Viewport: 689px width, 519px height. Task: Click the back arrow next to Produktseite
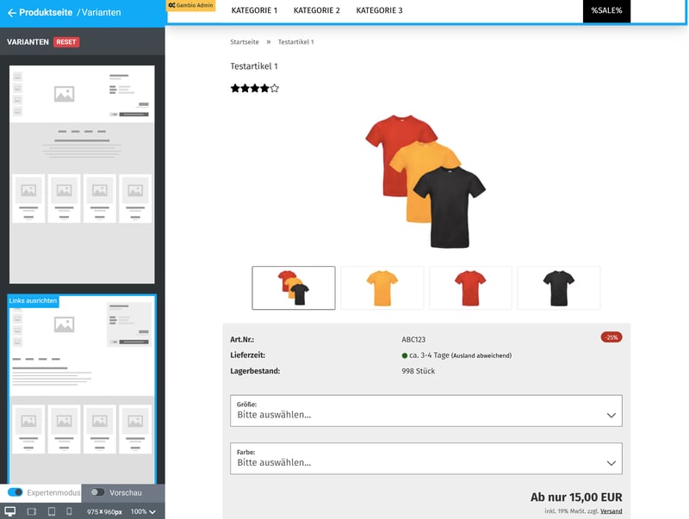pyautogui.click(x=12, y=13)
